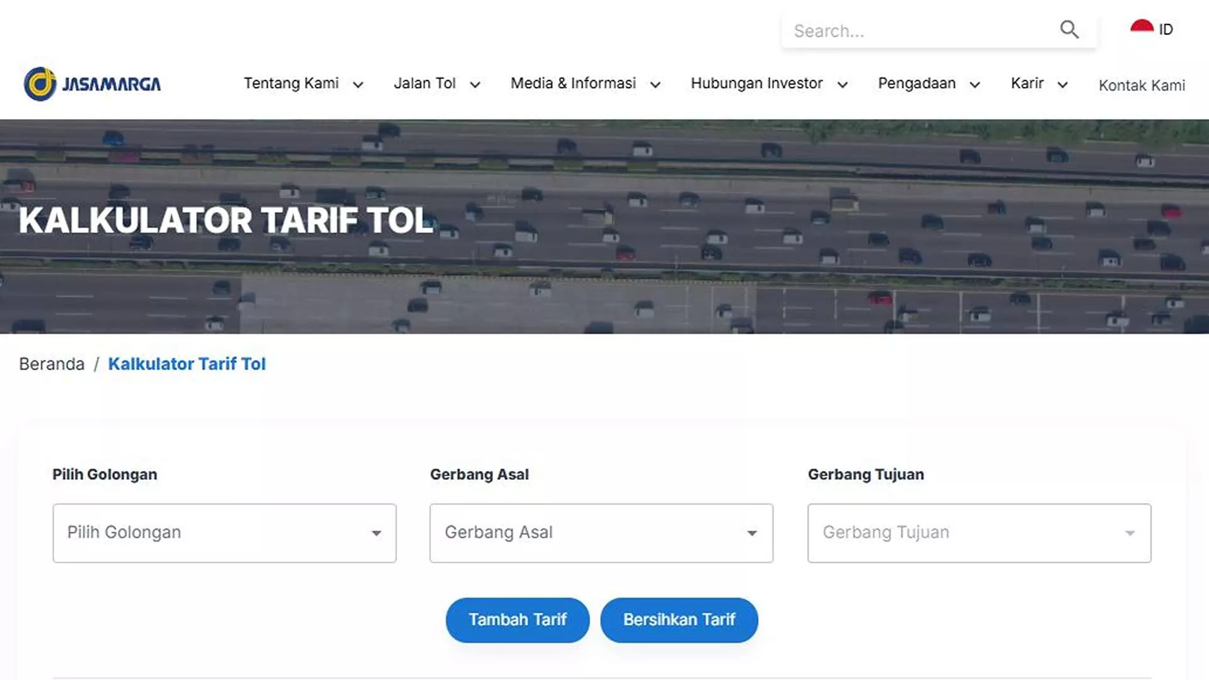Click the search magnifier icon
Image resolution: width=1209 pixels, height=680 pixels.
pos(1069,30)
